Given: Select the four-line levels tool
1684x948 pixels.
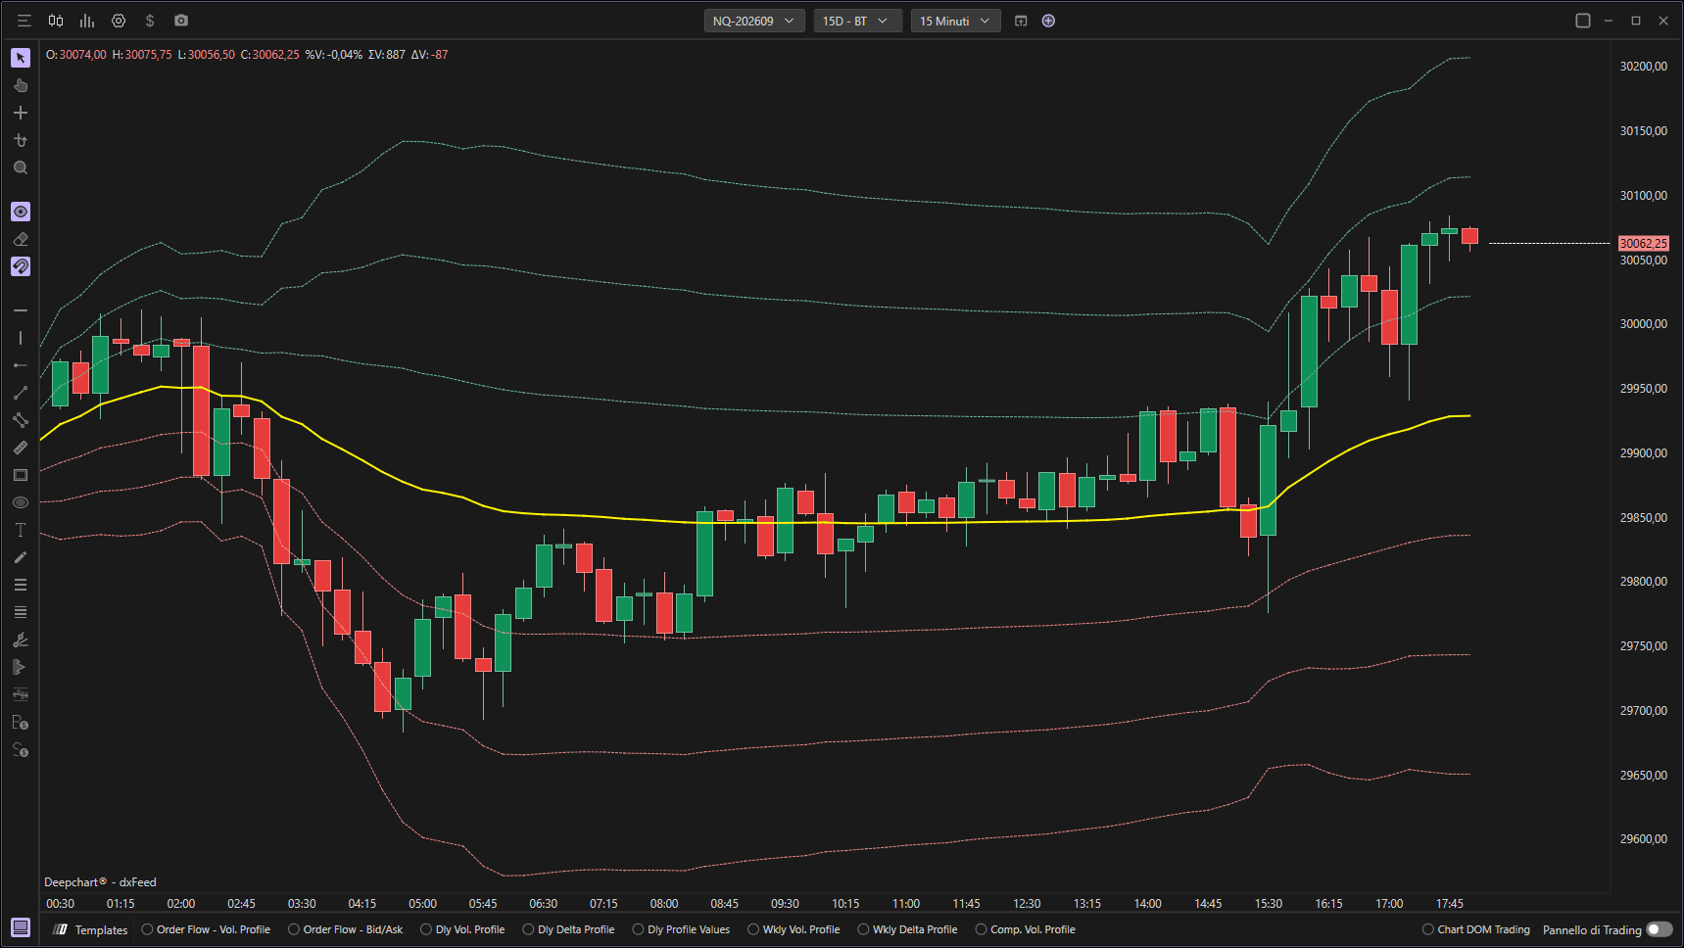Looking at the screenshot, I should point(21,612).
